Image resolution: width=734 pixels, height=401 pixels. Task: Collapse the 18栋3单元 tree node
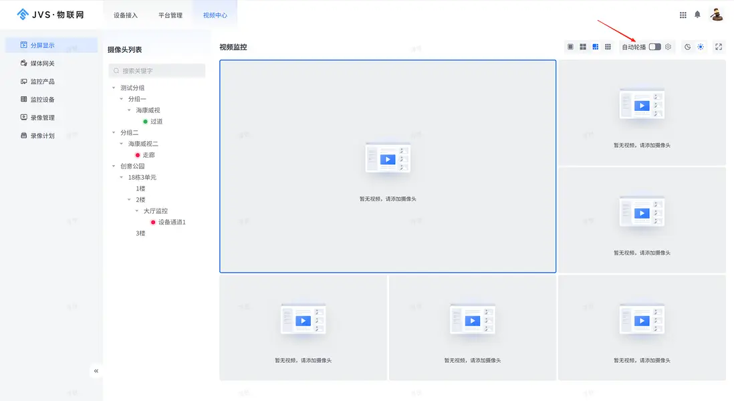tap(121, 177)
